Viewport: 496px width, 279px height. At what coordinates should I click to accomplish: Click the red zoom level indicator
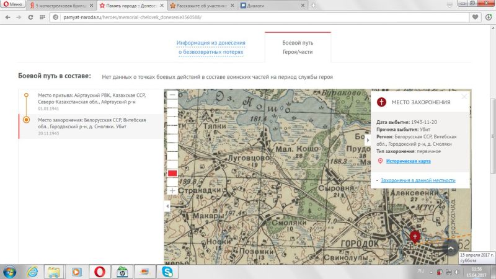(172, 173)
